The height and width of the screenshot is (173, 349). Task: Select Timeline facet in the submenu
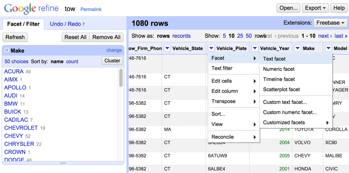tap(296, 79)
